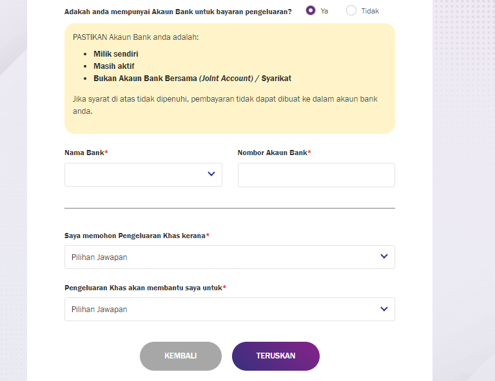Screen dimensions: 495x381
Task: Focus the Nombor Akaun Bank input field
Action: [316, 175]
